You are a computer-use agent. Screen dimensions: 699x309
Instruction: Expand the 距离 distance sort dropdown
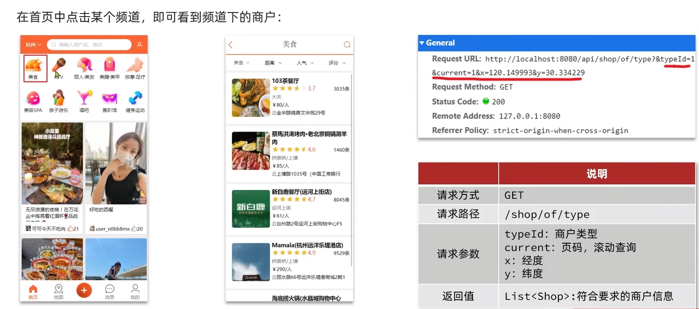274,63
